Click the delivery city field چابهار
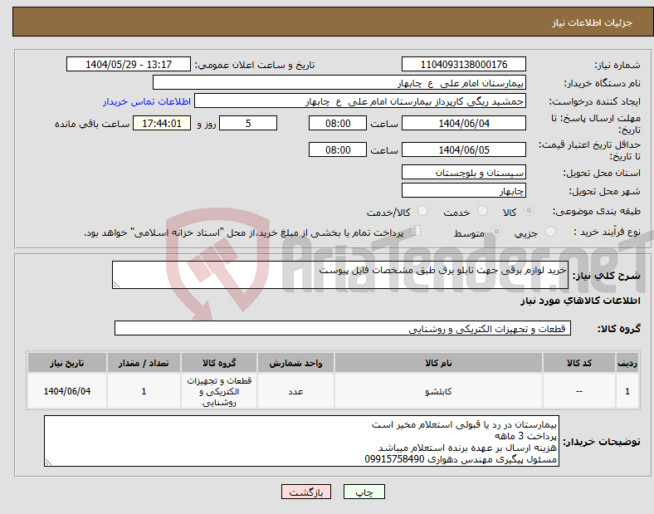Screen dimensions: 654x514 tap(464, 190)
